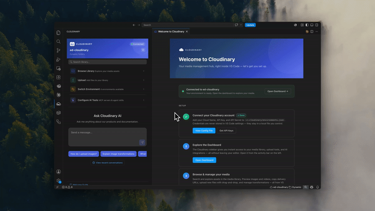Click the 'Browse & manage your media' step title
Image resolution: width=375 pixels, height=211 pixels.
point(211,174)
